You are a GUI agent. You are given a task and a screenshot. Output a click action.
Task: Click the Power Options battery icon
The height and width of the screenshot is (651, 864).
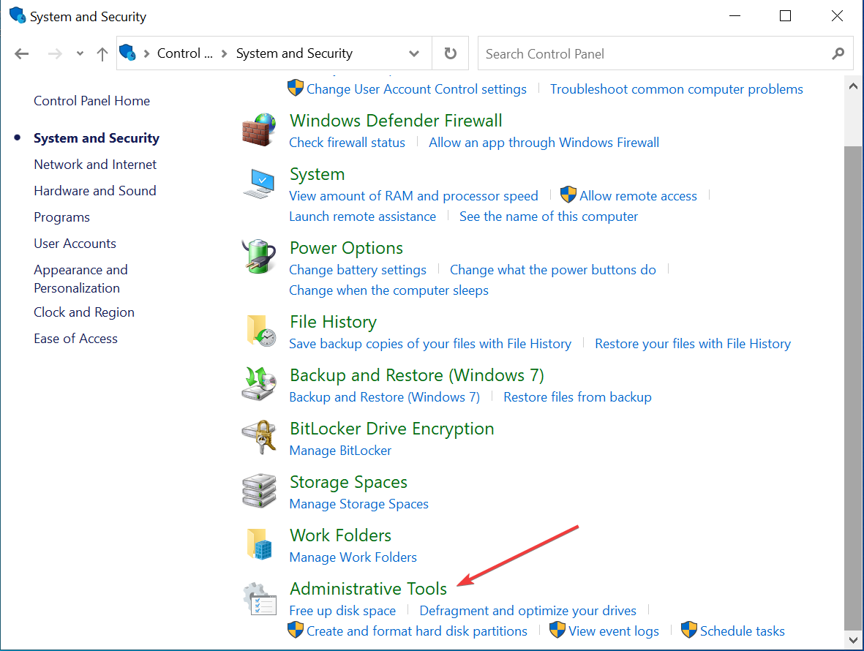click(x=259, y=257)
